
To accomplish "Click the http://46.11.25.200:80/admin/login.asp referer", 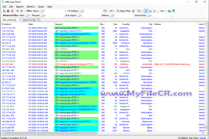I will (x=172, y=64).
